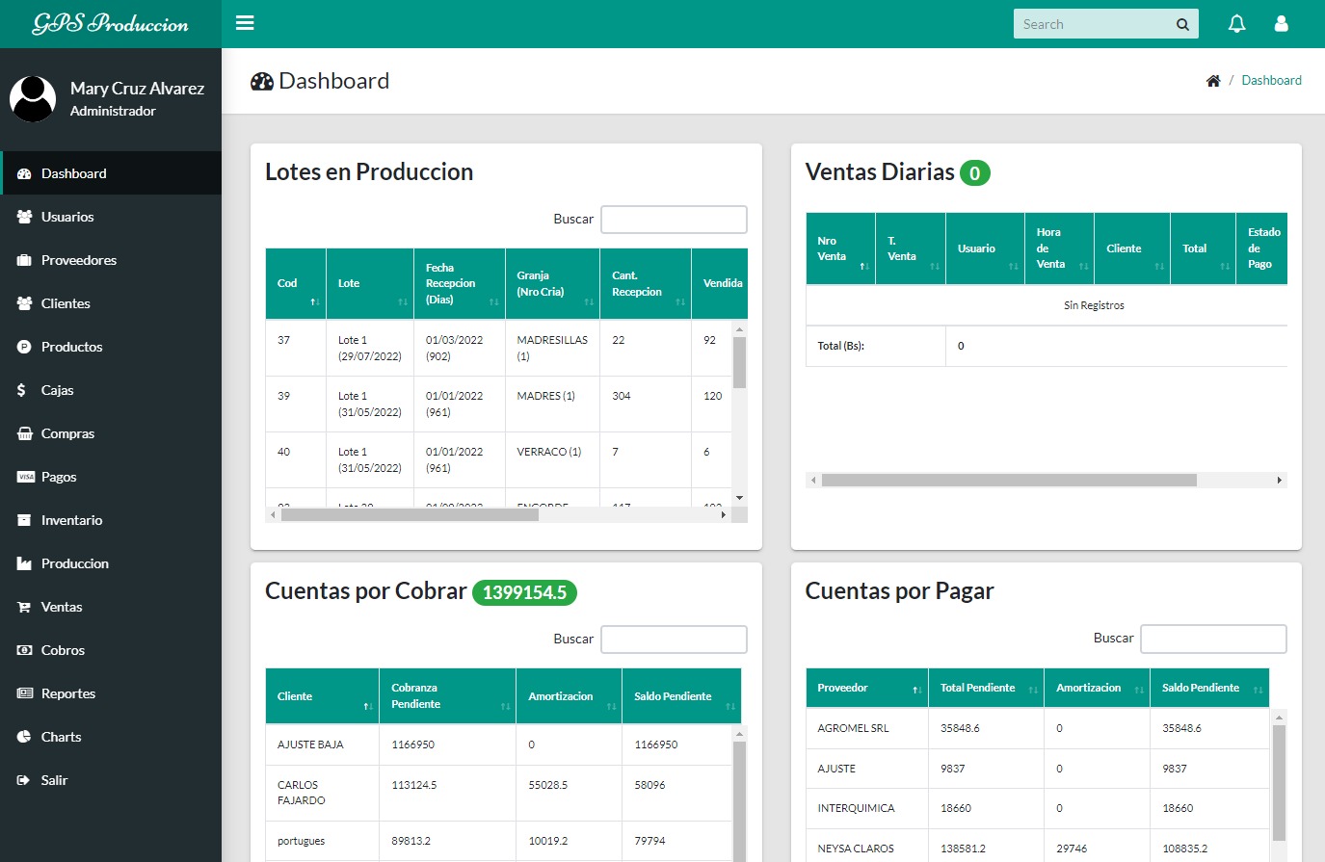The height and width of the screenshot is (862, 1325).
Task: Click the Salir logout icon
Action: (x=24, y=780)
